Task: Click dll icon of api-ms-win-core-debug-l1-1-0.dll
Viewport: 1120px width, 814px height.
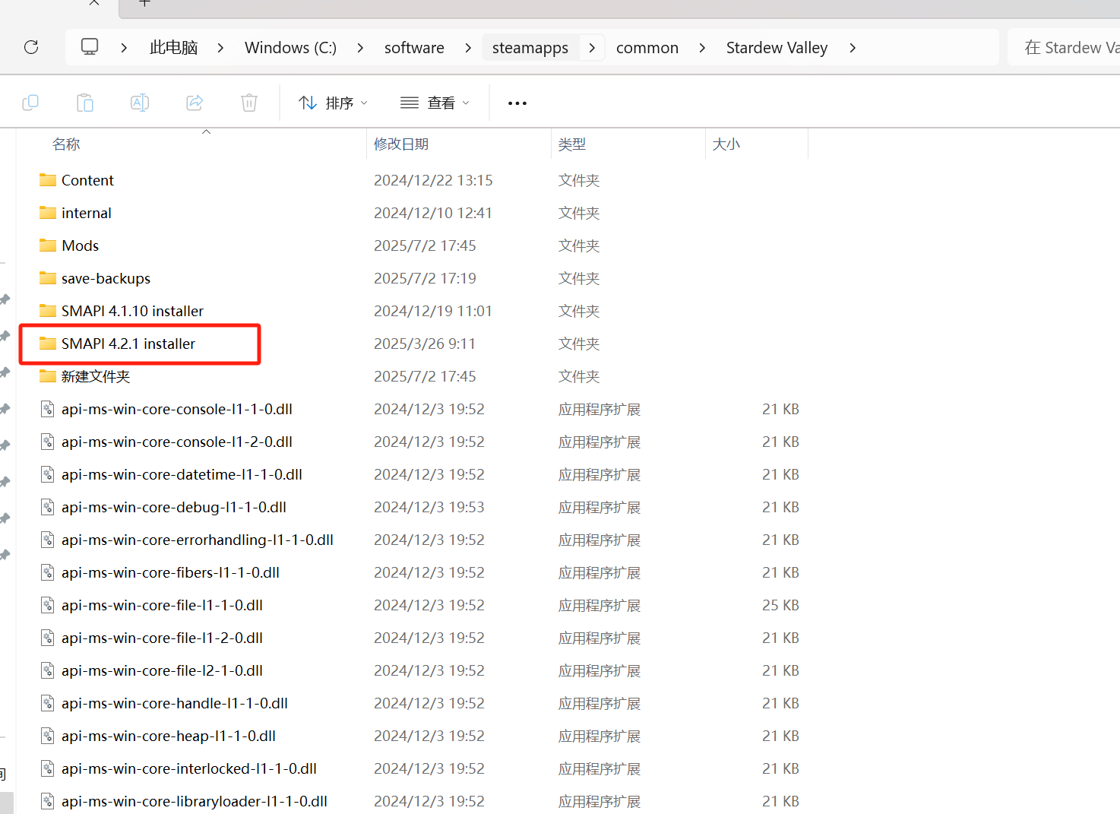Action: click(48, 507)
